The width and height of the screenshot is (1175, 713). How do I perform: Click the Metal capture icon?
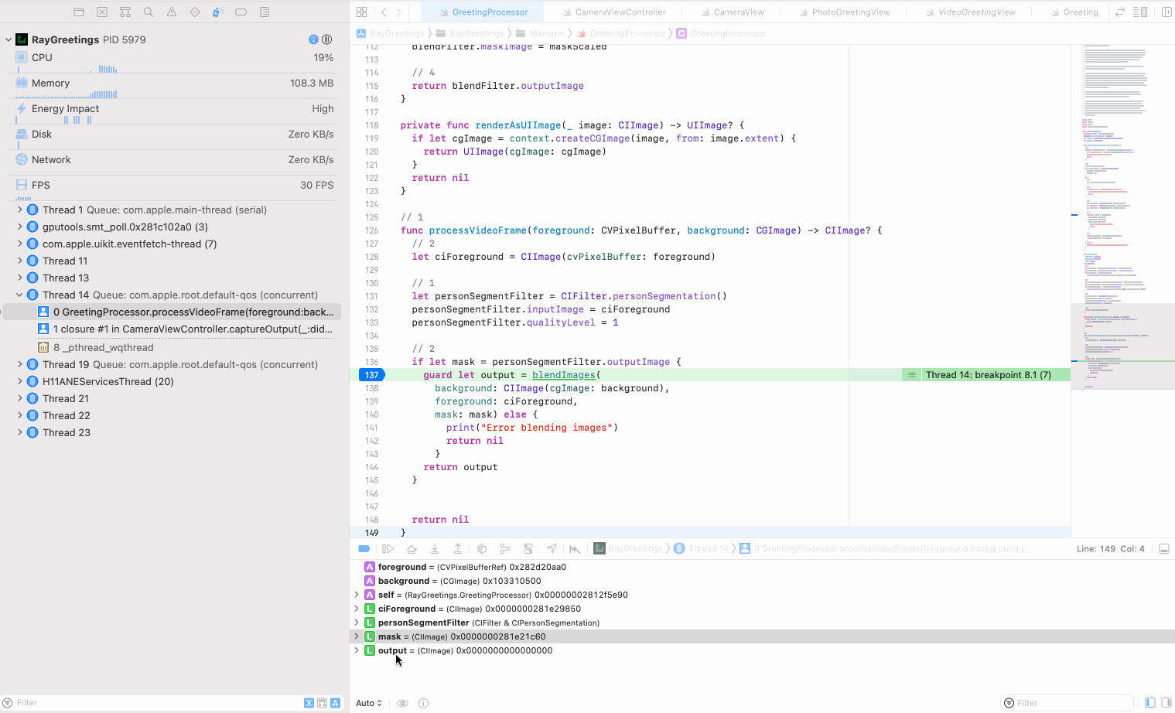[x=575, y=549]
